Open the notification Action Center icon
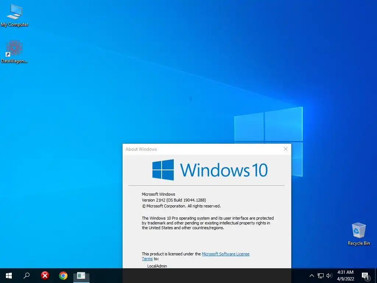This screenshot has width=377, height=283. tap(366, 276)
